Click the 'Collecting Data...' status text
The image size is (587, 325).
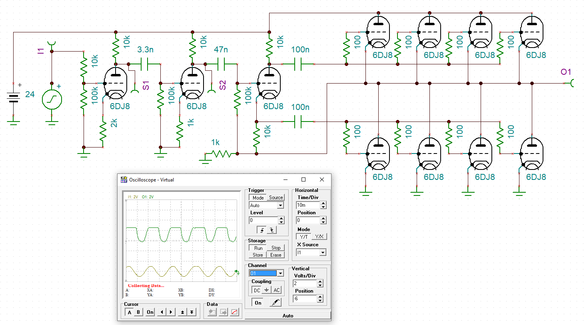point(146,285)
